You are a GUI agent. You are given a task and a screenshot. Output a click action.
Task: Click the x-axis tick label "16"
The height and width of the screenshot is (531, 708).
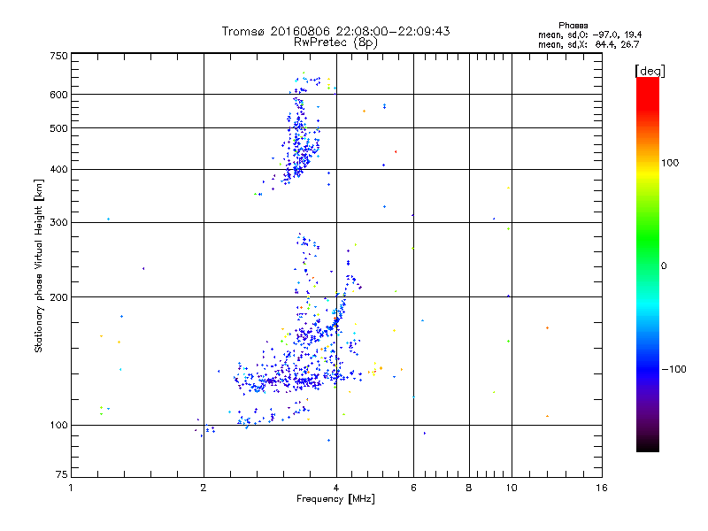tap(602, 488)
